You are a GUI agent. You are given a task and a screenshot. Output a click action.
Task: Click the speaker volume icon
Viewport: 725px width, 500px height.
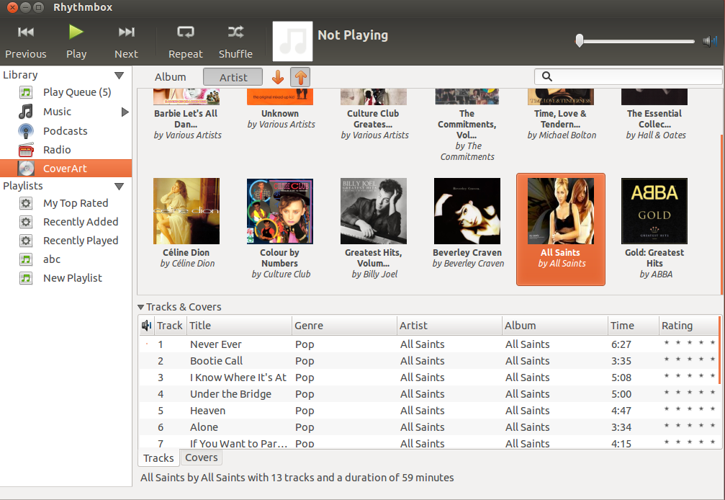(x=710, y=41)
